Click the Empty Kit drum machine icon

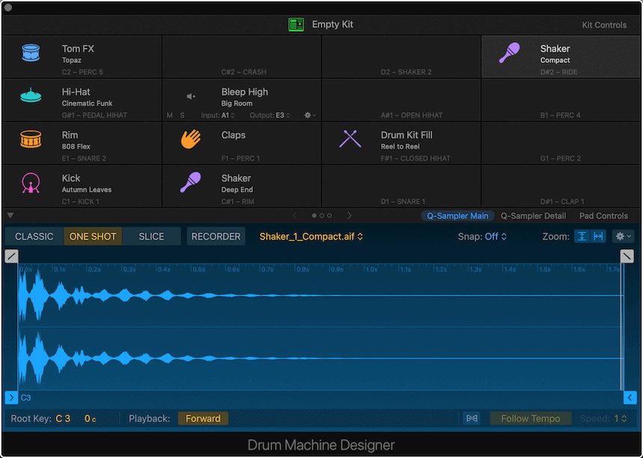(296, 25)
